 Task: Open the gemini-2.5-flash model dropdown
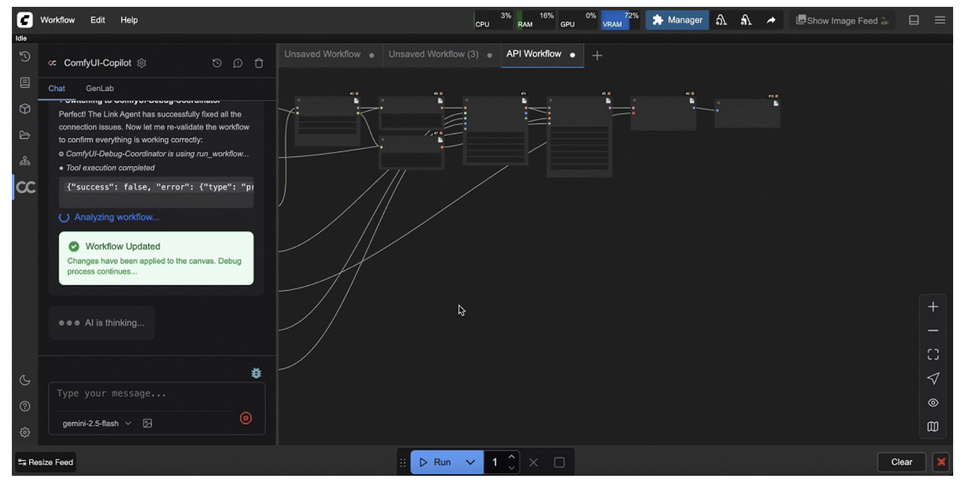97,423
